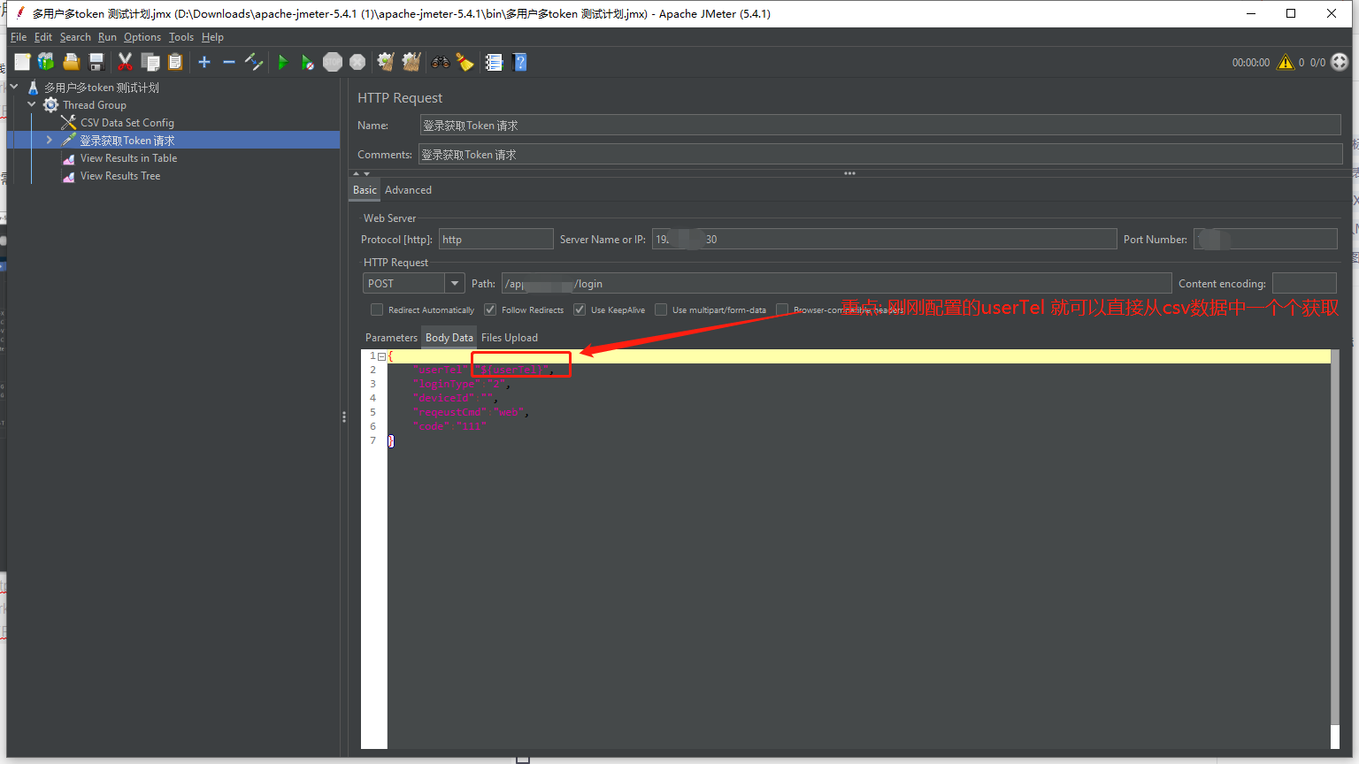Select Thread Group in the tree
Viewport: 1359px width, 764px height.
coord(95,105)
